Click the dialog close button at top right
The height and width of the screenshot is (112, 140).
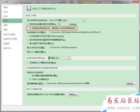pyautogui.click(x=136, y=1)
